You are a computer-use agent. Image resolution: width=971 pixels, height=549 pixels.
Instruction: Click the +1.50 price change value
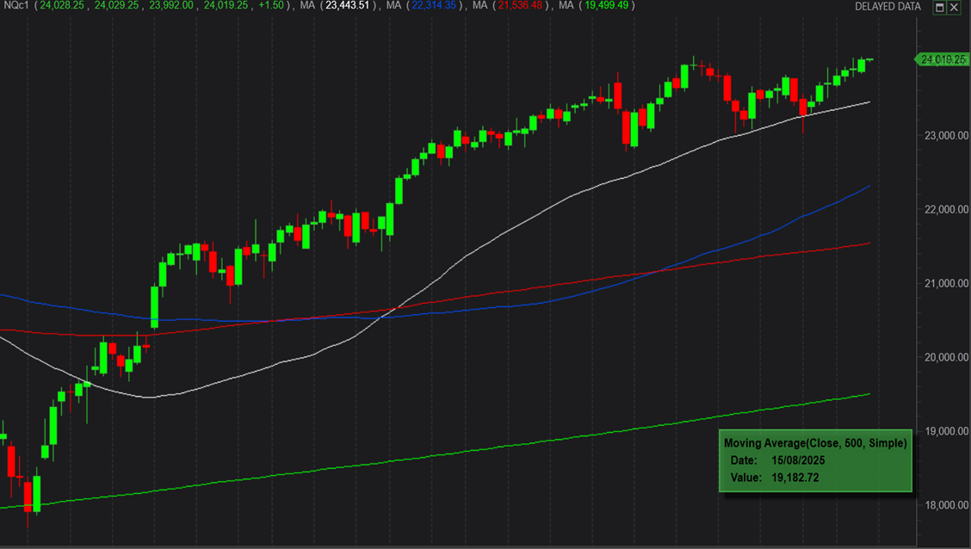coord(273,6)
